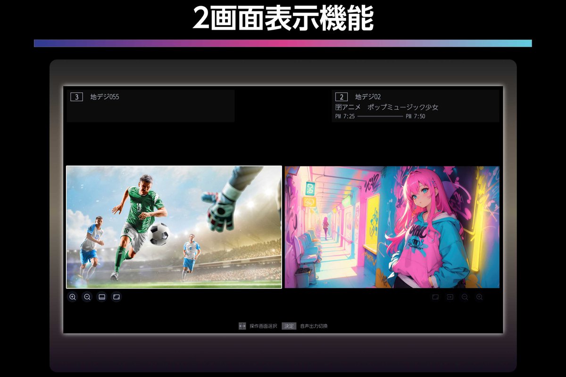Zoom in on the left soccer screen
The image size is (566, 377).
point(73,297)
